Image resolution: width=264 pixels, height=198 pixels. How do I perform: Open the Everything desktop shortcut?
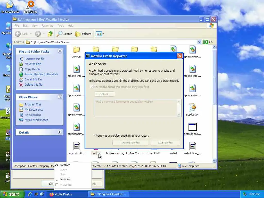[x=30, y=7]
